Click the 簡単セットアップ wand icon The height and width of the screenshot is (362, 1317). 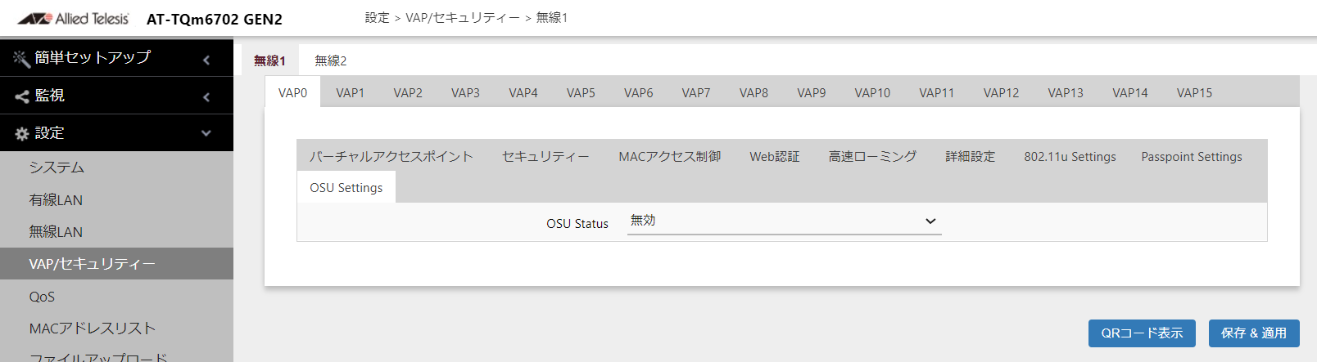click(x=21, y=58)
